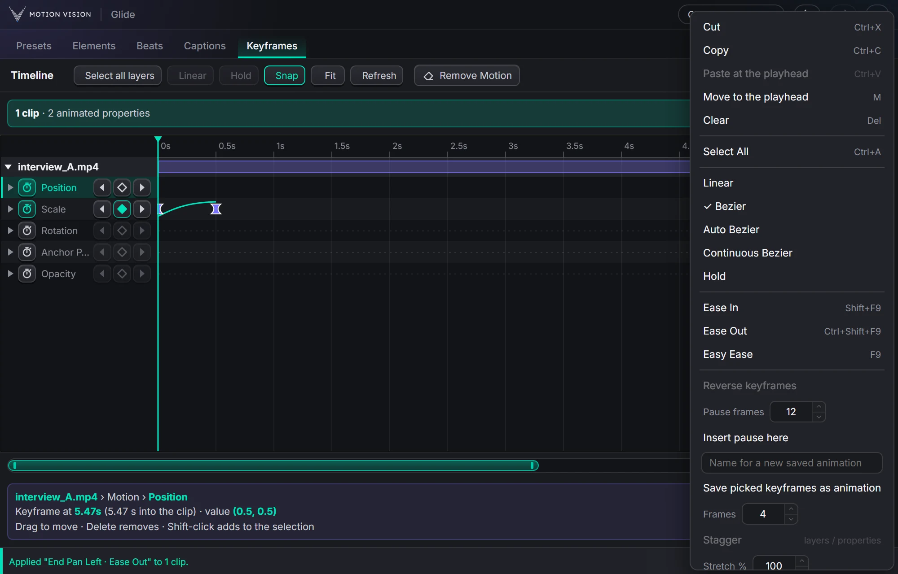Go to next Rotation keyframe
The image size is (898, 574).
click(142, 230)
